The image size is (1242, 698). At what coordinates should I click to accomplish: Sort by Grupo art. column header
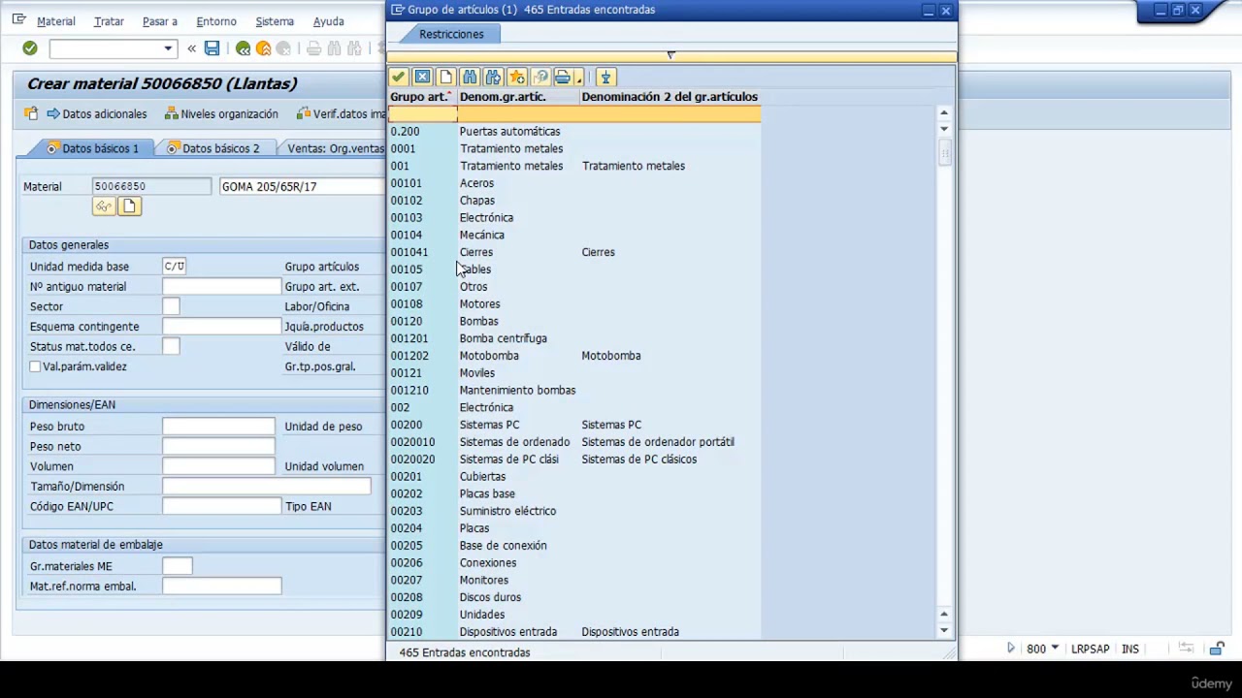[421, 97]
